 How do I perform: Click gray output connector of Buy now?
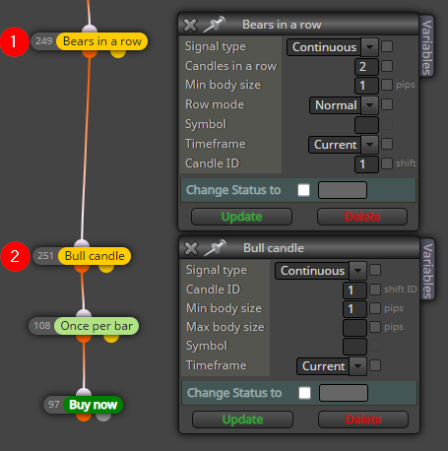pos(103,418)
